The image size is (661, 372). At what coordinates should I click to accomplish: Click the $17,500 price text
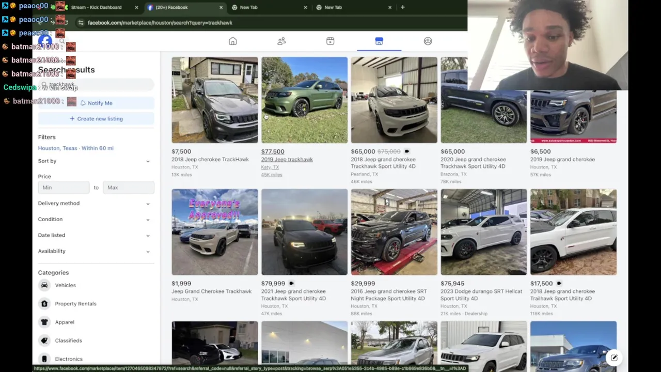tap(542, 284)
